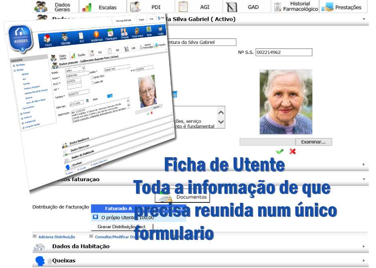Image resolution: width=376 pixels, height=268 pixels.
Task: Select Fornecedores in Conteúdos tree
Action: (x=28, y=108)
